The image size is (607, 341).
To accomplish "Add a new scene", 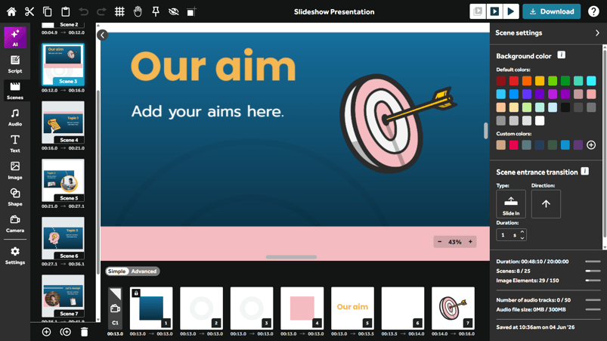I will pyautogui.click(x=46, y=332).
